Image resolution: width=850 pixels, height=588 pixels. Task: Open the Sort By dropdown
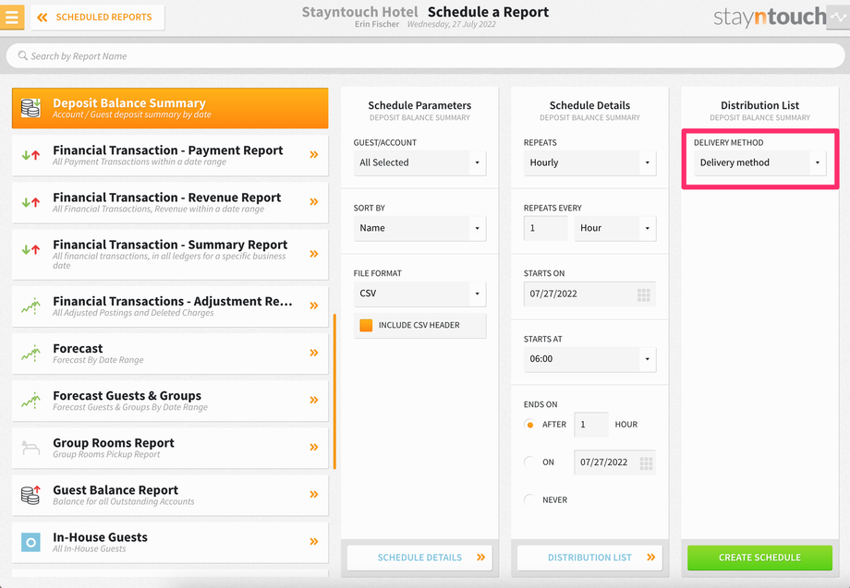(419, 228)
